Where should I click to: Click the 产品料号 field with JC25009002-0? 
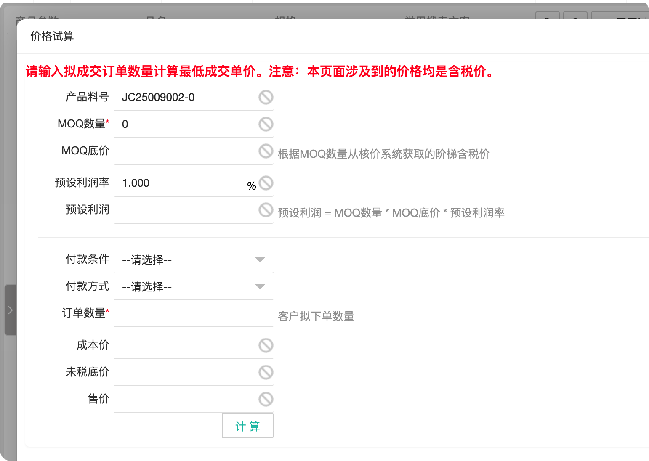click(185, 97)
